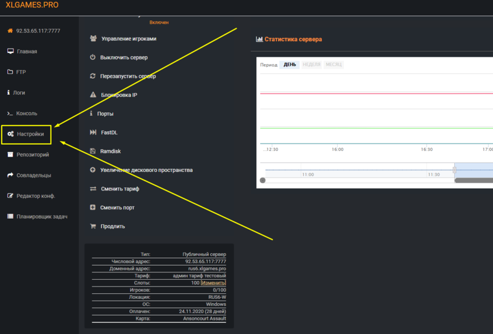
Task: Click the XLGAMES.PRO logo
Action: coord(32,5)
